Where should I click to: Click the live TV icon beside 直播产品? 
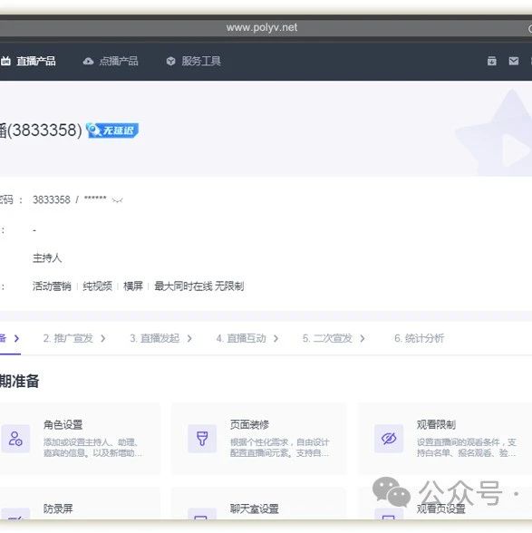click(x=5, y=62)
